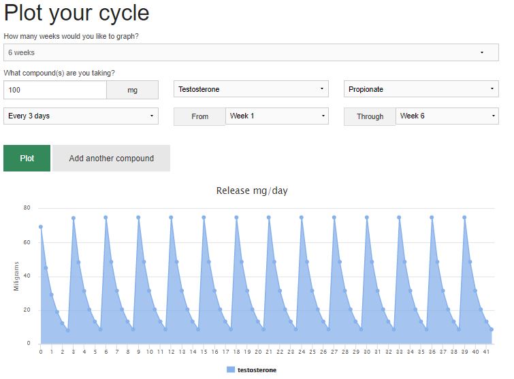514x379 pixels.
Task: Click the mg unit label beside dosage
Action: 132,90
